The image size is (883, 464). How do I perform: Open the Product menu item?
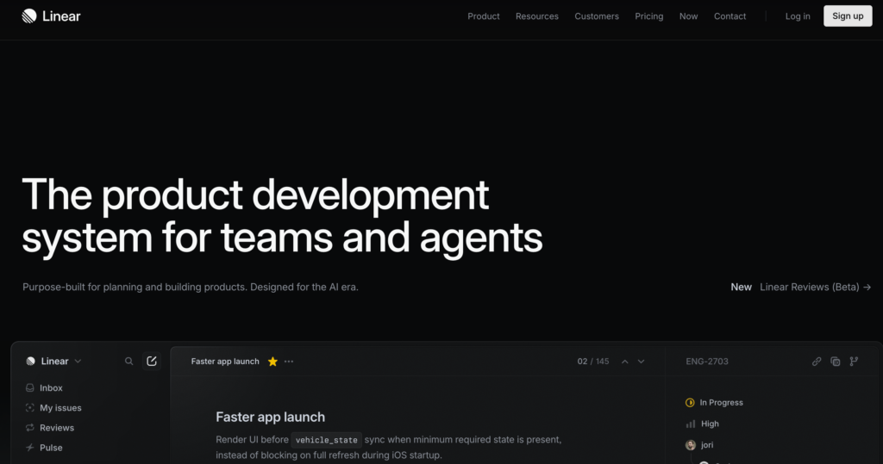484,16
